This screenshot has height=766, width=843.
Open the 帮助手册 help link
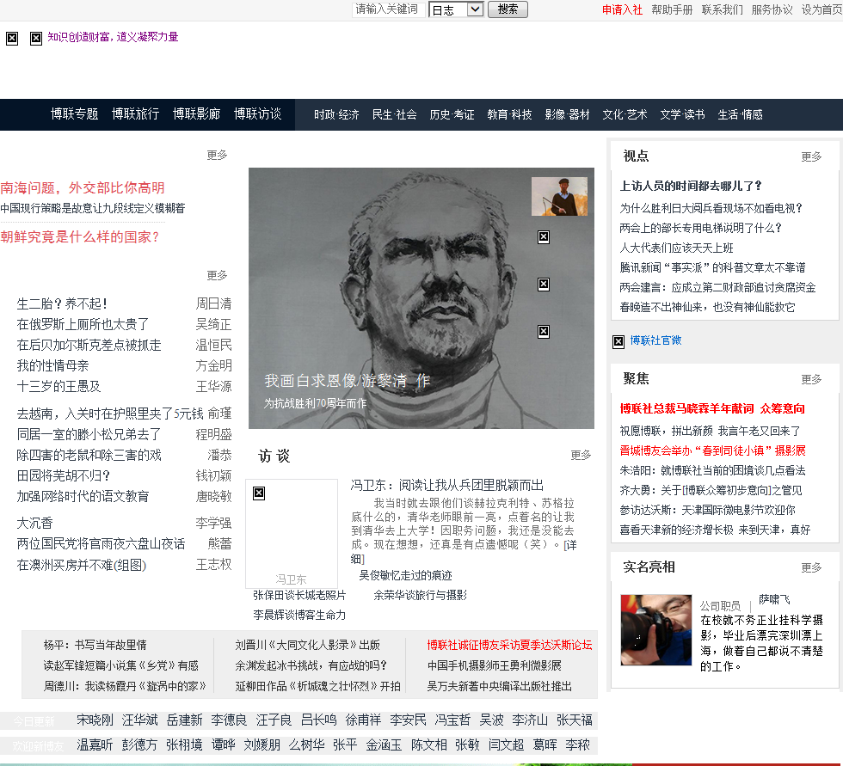click(x=672, y=9)
